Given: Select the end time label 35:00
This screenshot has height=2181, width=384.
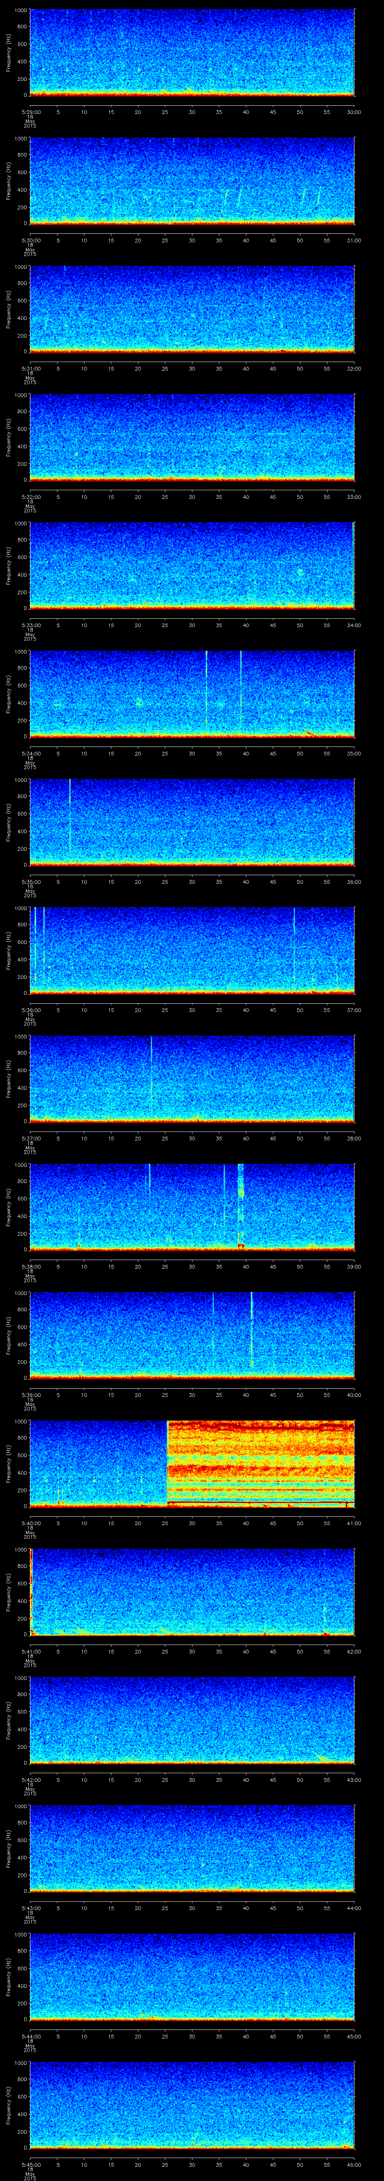Looking at the screenshot, I should [354, 754].
